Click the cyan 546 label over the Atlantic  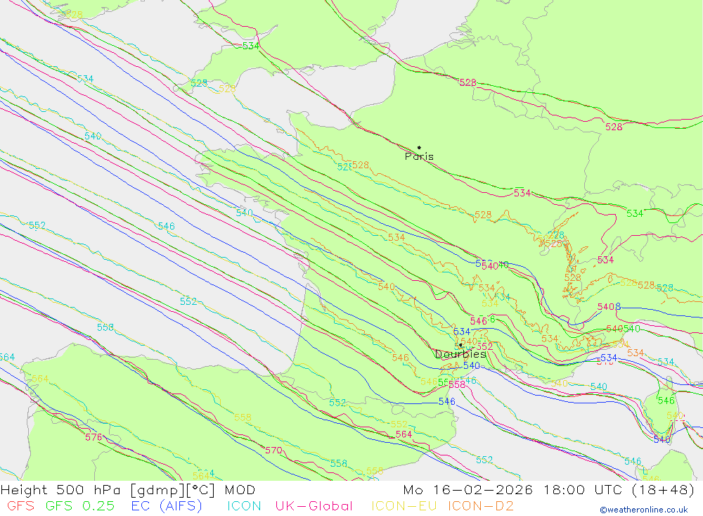click(x=167, y=226)
